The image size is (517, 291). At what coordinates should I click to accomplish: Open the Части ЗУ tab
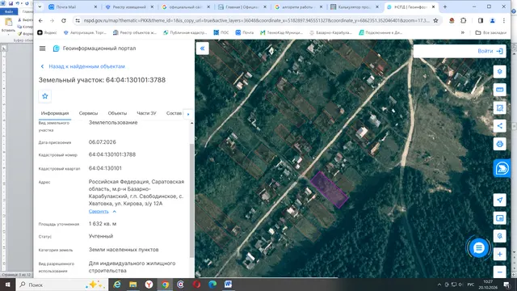point(146,113)
